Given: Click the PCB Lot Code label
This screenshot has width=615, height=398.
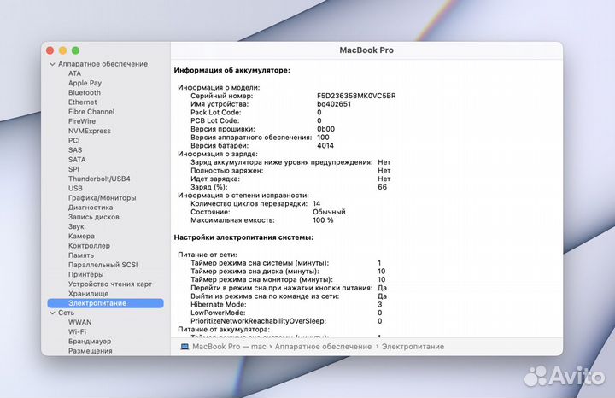Looking at the screenshot, I should point(215,120).
